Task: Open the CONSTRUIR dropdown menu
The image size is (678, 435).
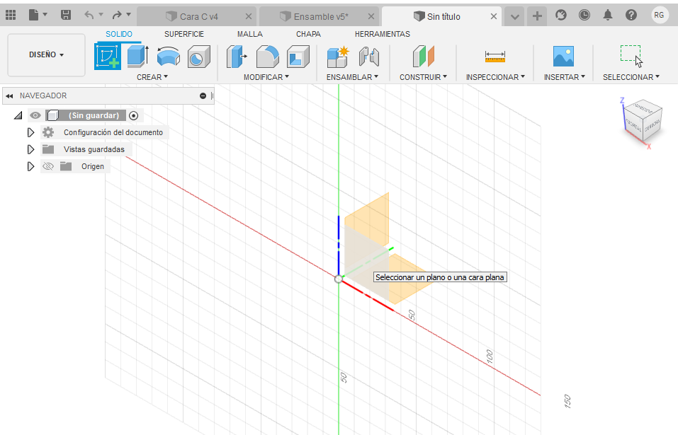Action: [423, 77]
